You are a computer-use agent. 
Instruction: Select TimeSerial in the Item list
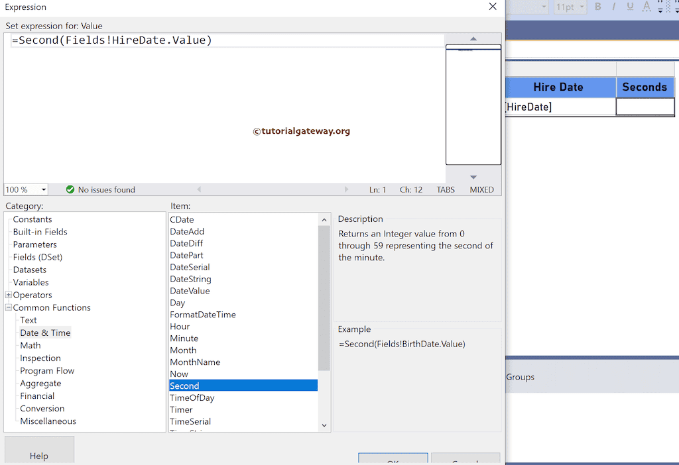pyautogui.click(x=243, y=421)
